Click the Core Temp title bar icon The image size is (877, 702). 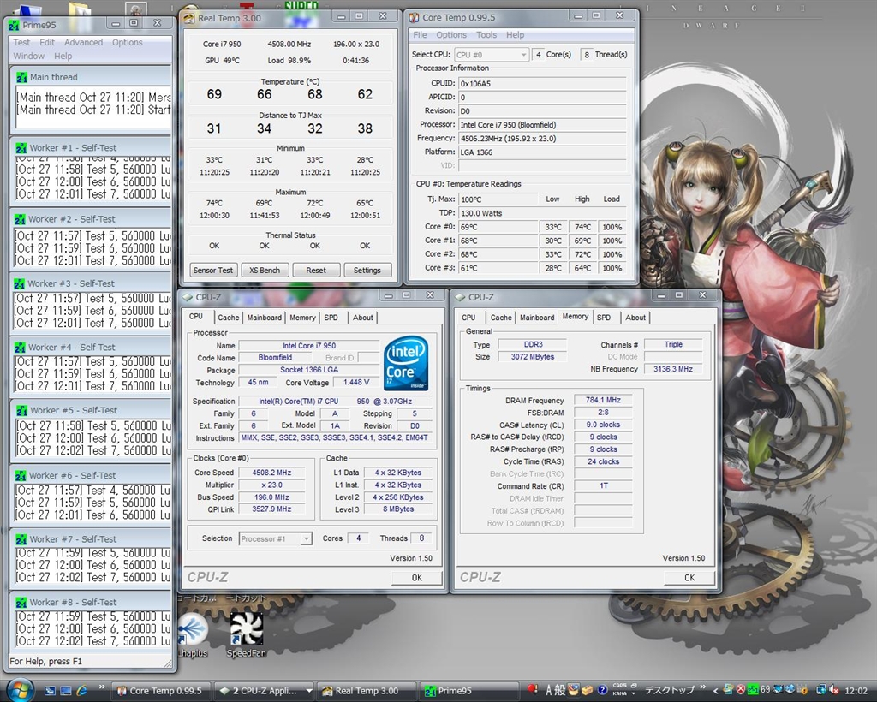pos(413,17)
